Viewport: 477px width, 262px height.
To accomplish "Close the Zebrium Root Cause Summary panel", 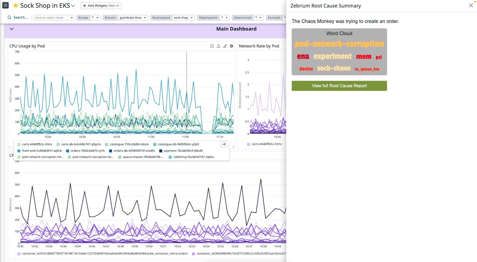I will [471, 5].
